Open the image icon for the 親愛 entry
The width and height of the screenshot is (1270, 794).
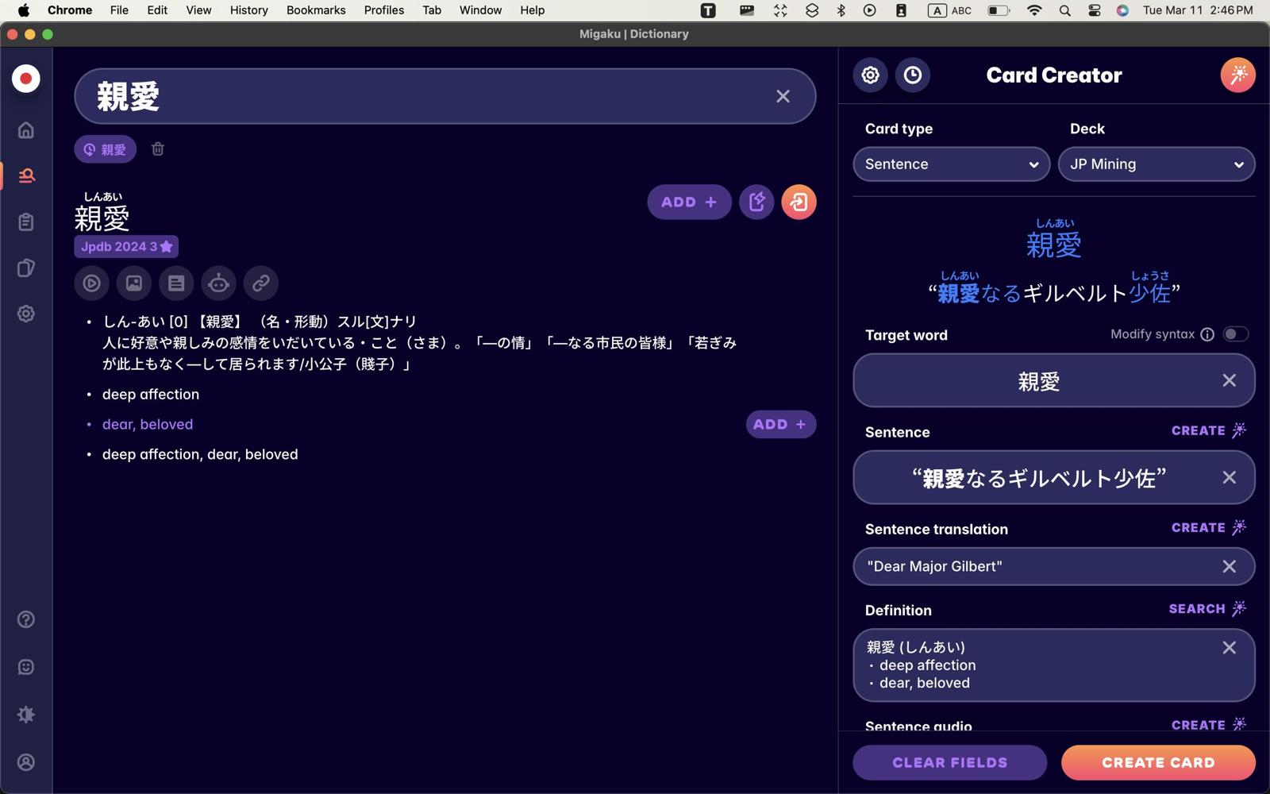coord(133,283)
